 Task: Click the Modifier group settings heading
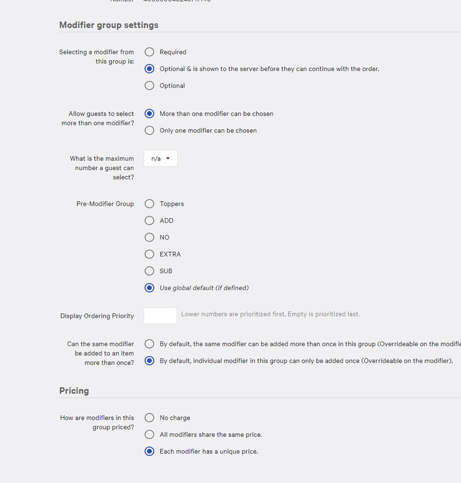(109, 25)
